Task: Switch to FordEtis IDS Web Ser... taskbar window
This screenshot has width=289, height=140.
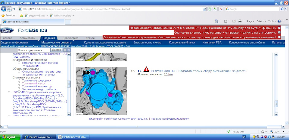Action: click(73, 137)
